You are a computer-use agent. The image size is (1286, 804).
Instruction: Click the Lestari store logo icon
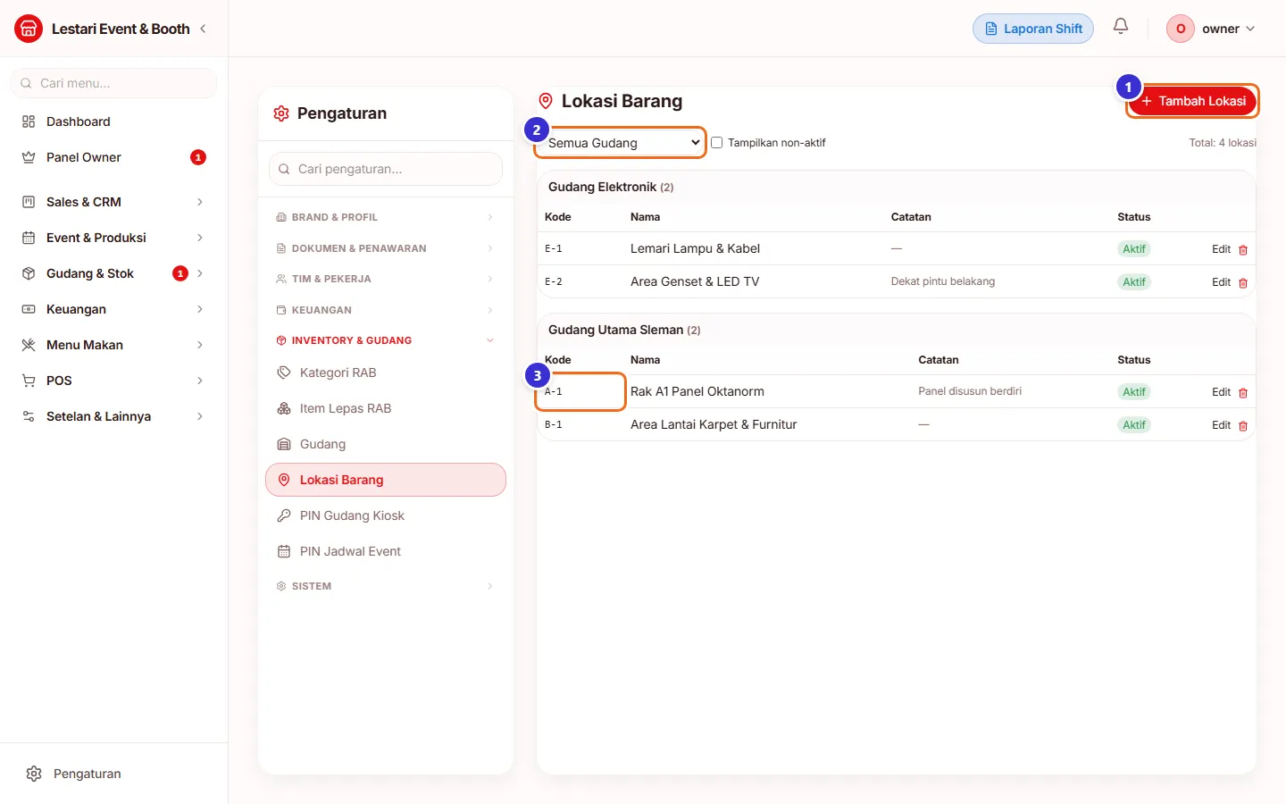[x=29, y=29]
